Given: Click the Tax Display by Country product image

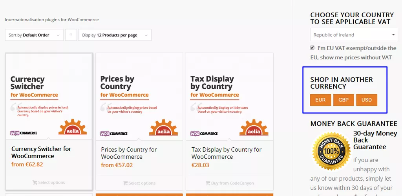Looking at the screenshot, I should coord(229,97).
